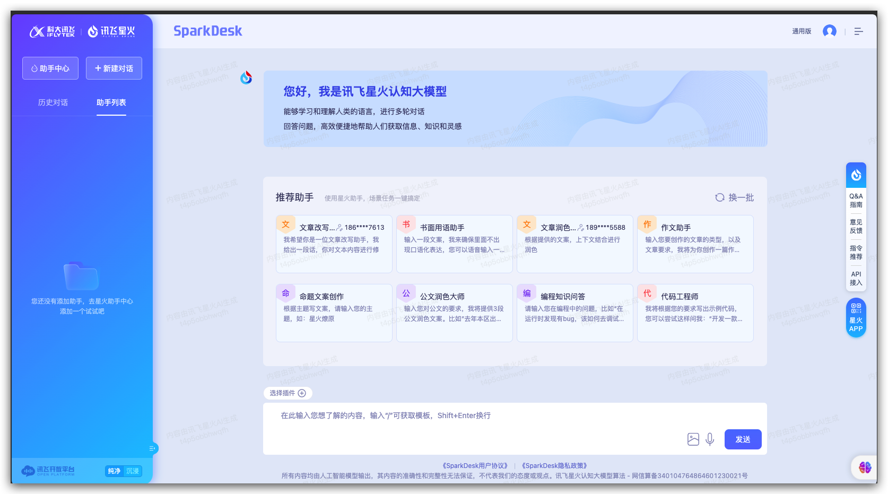This screenshot has width=888, height=494.
Task: Open SparkDesk隐私政策 link
Action: point(554,466)
